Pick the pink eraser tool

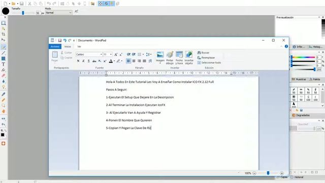tap(4, 76)
